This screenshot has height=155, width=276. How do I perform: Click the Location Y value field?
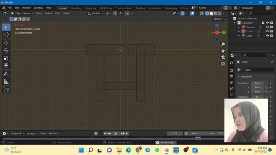[x=257, y=87]
